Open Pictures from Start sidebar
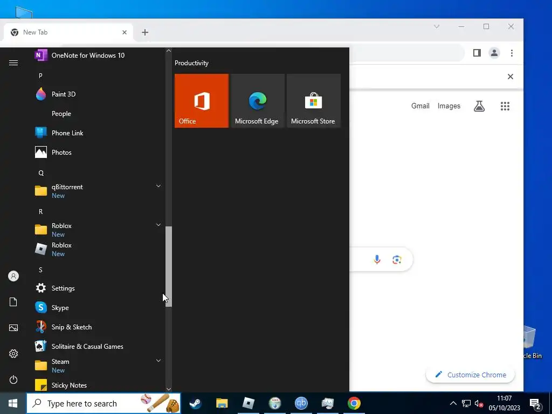This screenshot has height=414, width=552. pyautogui.click(x=13, y=328)
